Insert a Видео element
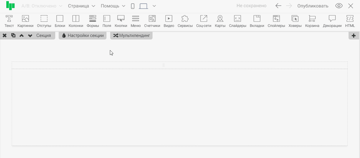 (x=169, y=21)
